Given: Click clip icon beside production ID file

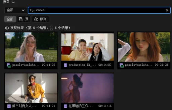Looking at the screenshot, I should (x=65, y=65).
